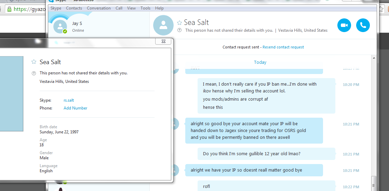The image size is (389, 191).
Task: Select message about IP handed to Jagex
Action: click(254, 130)
